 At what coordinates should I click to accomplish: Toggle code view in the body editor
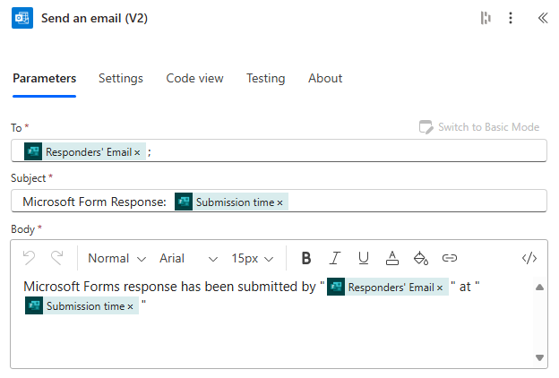tap(529, 259)
